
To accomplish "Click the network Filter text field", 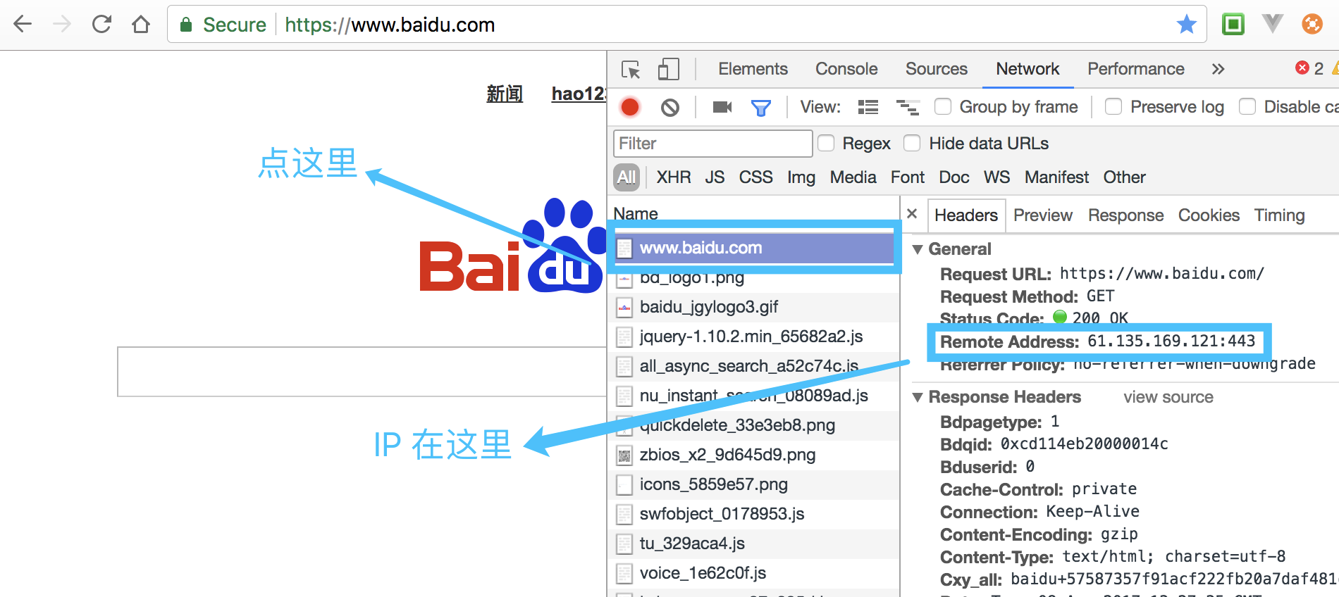I will 713,144.
